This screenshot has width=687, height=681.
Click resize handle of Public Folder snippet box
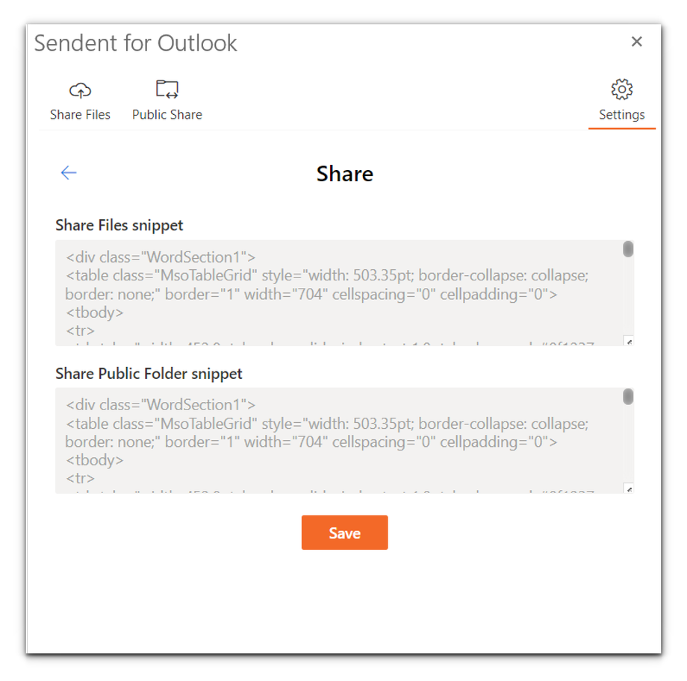(629, 489)
